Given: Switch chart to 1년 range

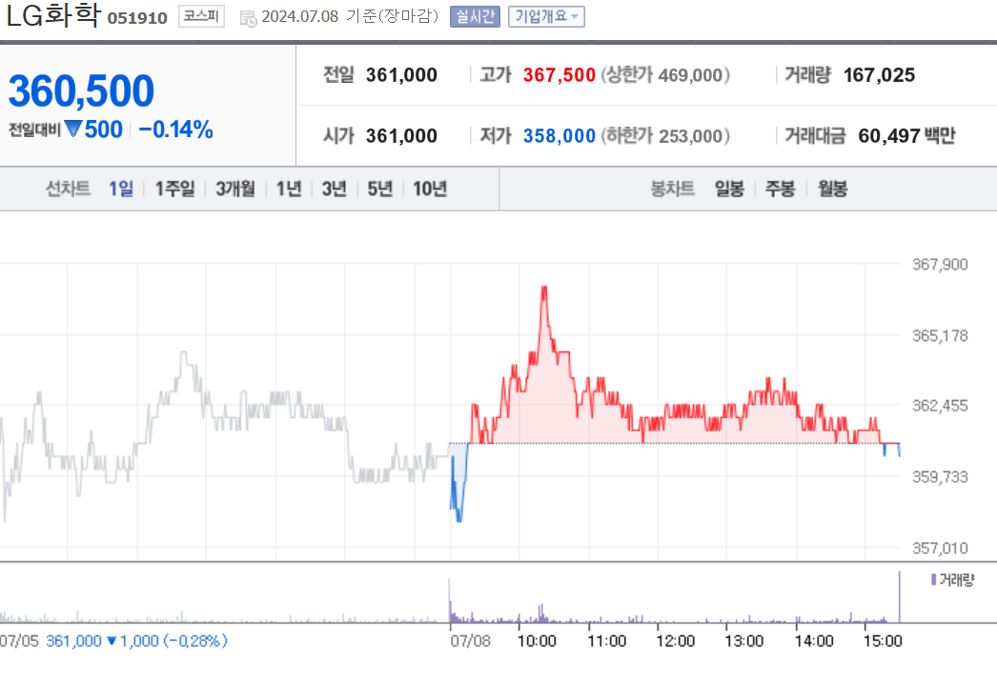Looking at the screenshot, I should click(x=289, y=189).
